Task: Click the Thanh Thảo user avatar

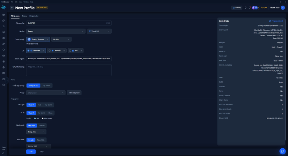Action: (283, 8)
